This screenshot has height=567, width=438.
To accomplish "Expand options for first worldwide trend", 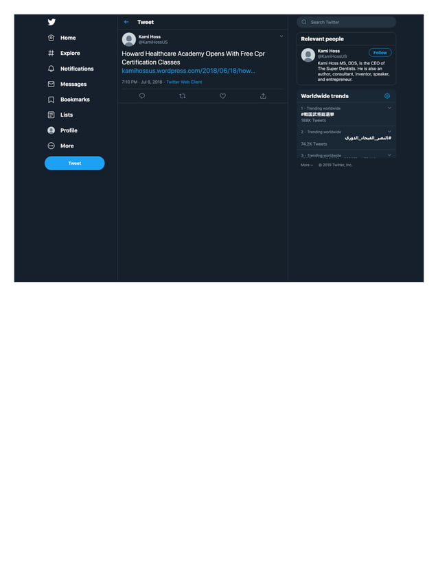I will tap(389, 108).
